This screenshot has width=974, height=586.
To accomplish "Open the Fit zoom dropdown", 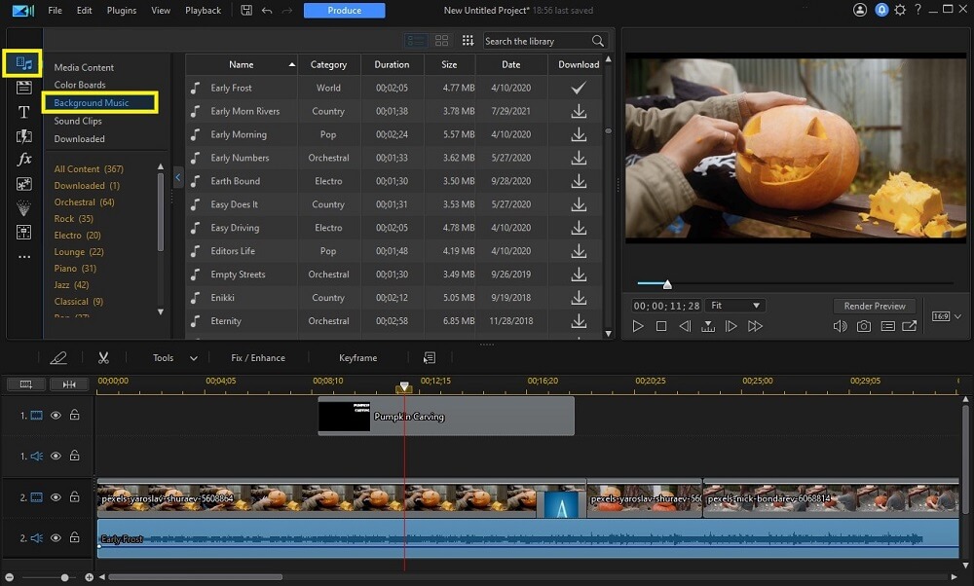I will pos(735,306).
